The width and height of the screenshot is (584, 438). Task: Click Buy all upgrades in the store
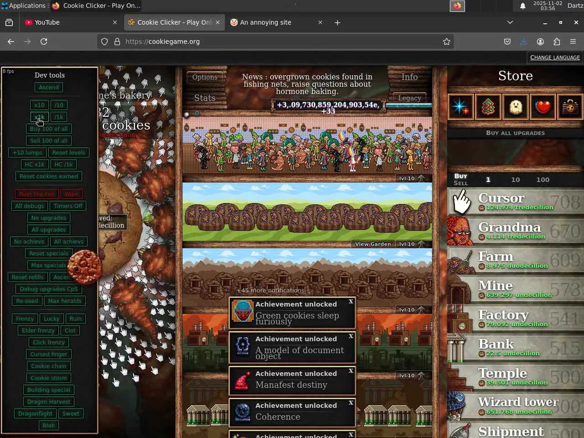coord(516,133)
